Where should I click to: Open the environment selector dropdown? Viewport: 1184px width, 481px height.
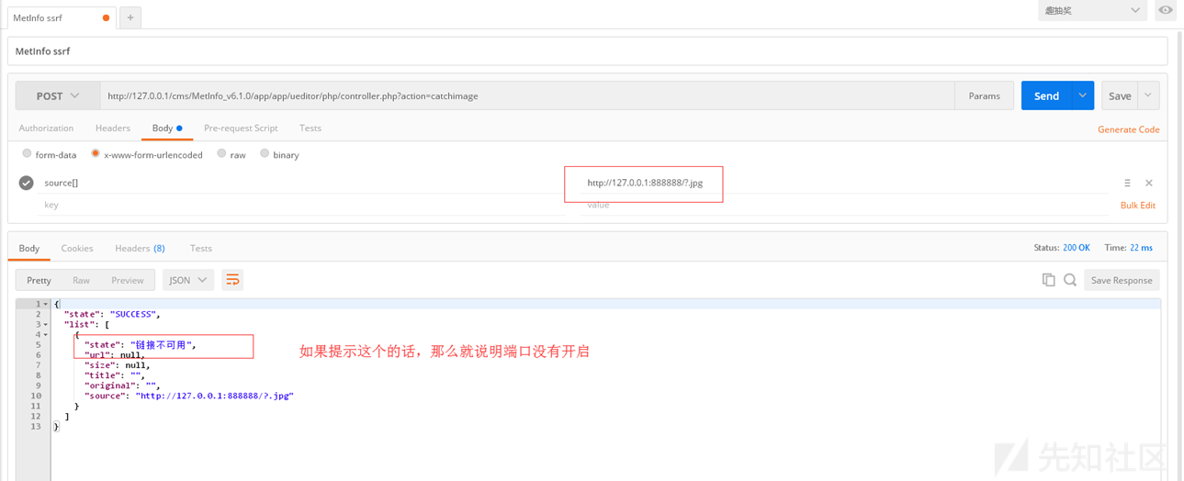click(x=1092, y=10)
